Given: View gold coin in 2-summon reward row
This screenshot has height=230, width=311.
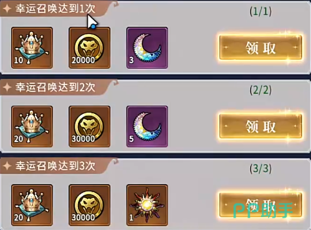Looking at the screenshot, I should [x=89, y=127].
